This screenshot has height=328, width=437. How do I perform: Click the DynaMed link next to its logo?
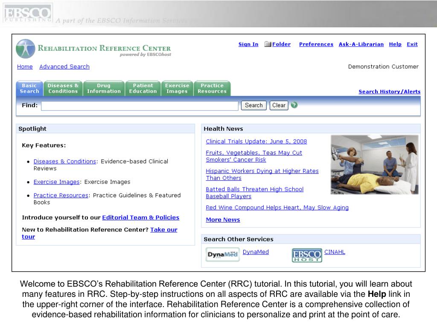pos(255,252)
